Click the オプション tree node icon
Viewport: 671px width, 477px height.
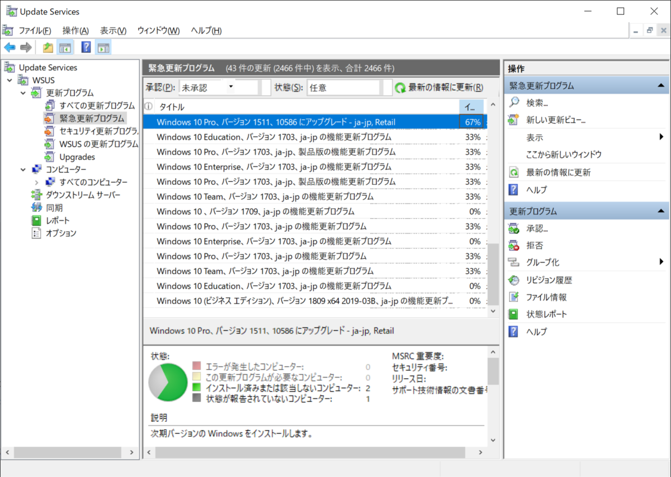tap(36, 233)
